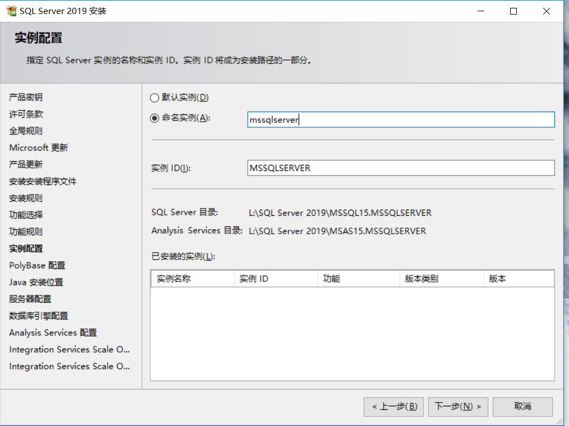Screen dimensions: 569x426
Task: Click the first Integration Services Scale O... entry
Action: (x=70, y=349)
